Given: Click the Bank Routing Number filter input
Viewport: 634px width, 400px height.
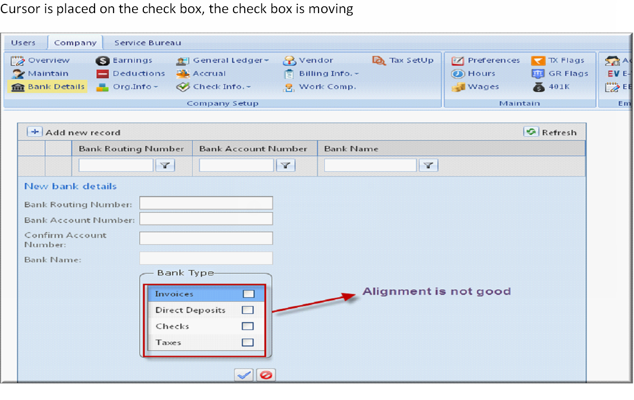Looking at the screenshot, I should (116, 165).
